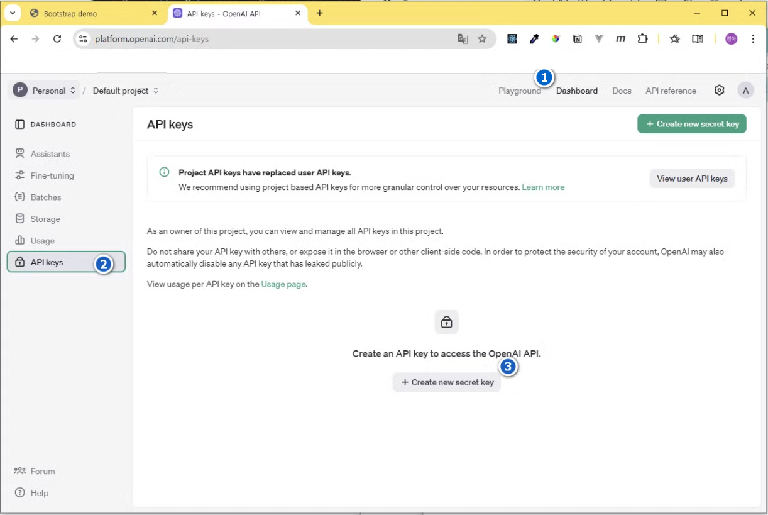Screen dimensions: 768x515
Task: Open React Developer Tools extension icon
Action: (x=513, y=39)
